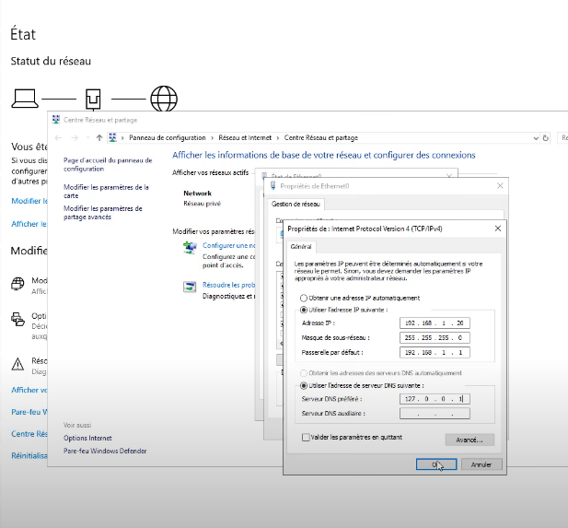Open Page d'accueil du panneau de configuration
The width and height of the screenshot is (568, 528).
[x=108, y=164]
